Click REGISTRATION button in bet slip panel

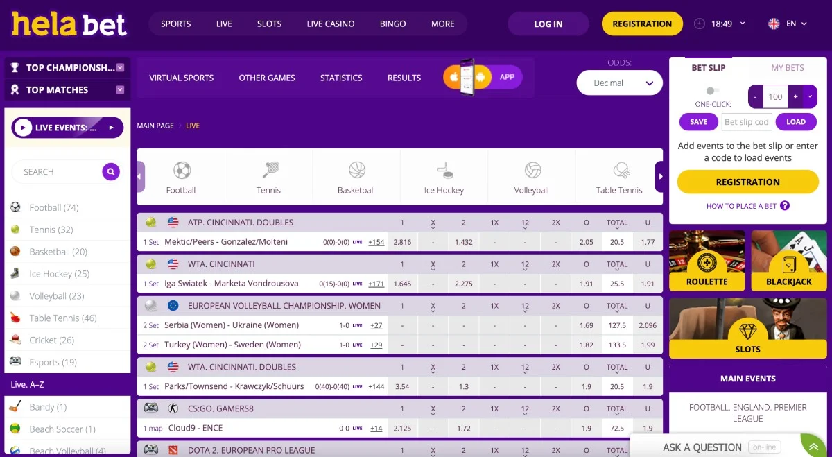[x=748, y=182]
